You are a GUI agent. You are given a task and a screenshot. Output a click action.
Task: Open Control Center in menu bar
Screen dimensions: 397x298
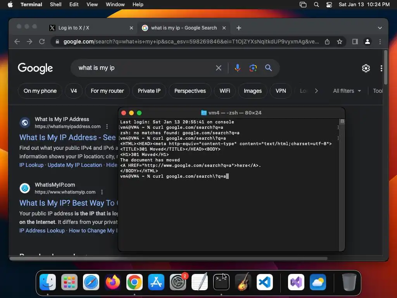[x=329, y=5]
